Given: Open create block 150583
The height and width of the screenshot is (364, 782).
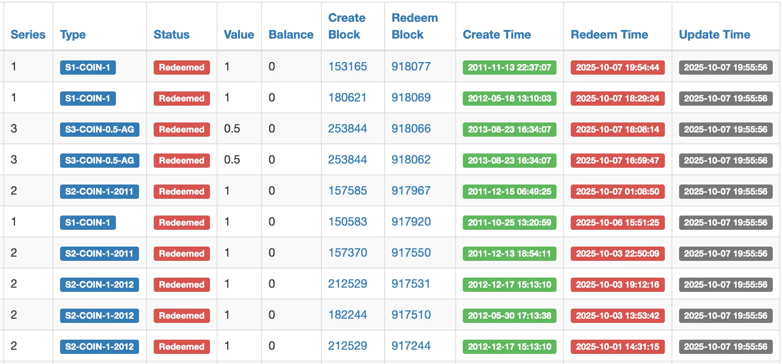Looking at the screenshot, I should [x=347, y=221].
